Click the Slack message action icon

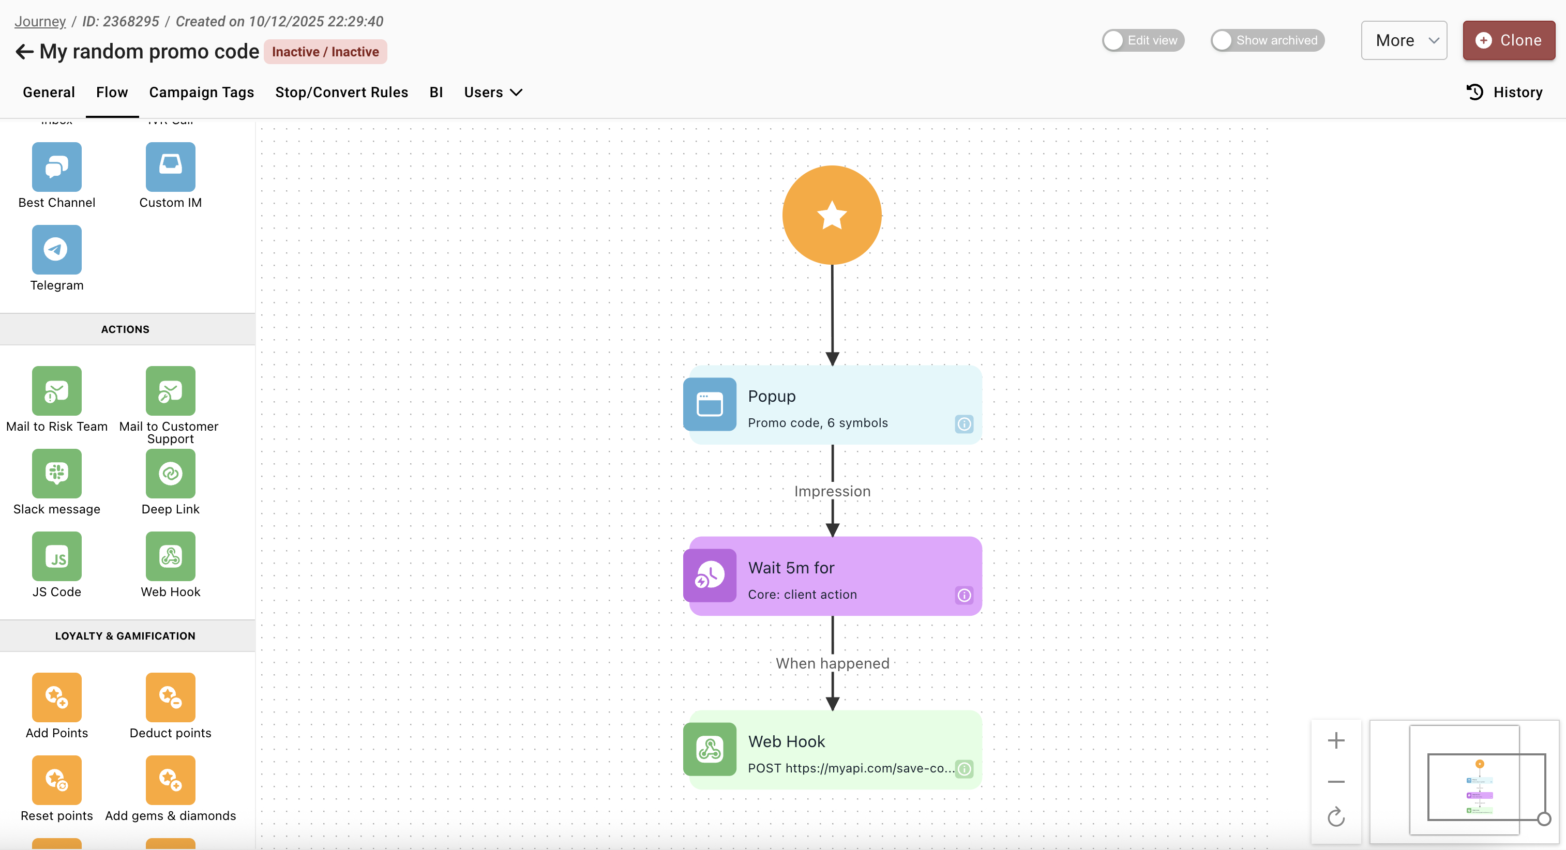coord(56,473)
